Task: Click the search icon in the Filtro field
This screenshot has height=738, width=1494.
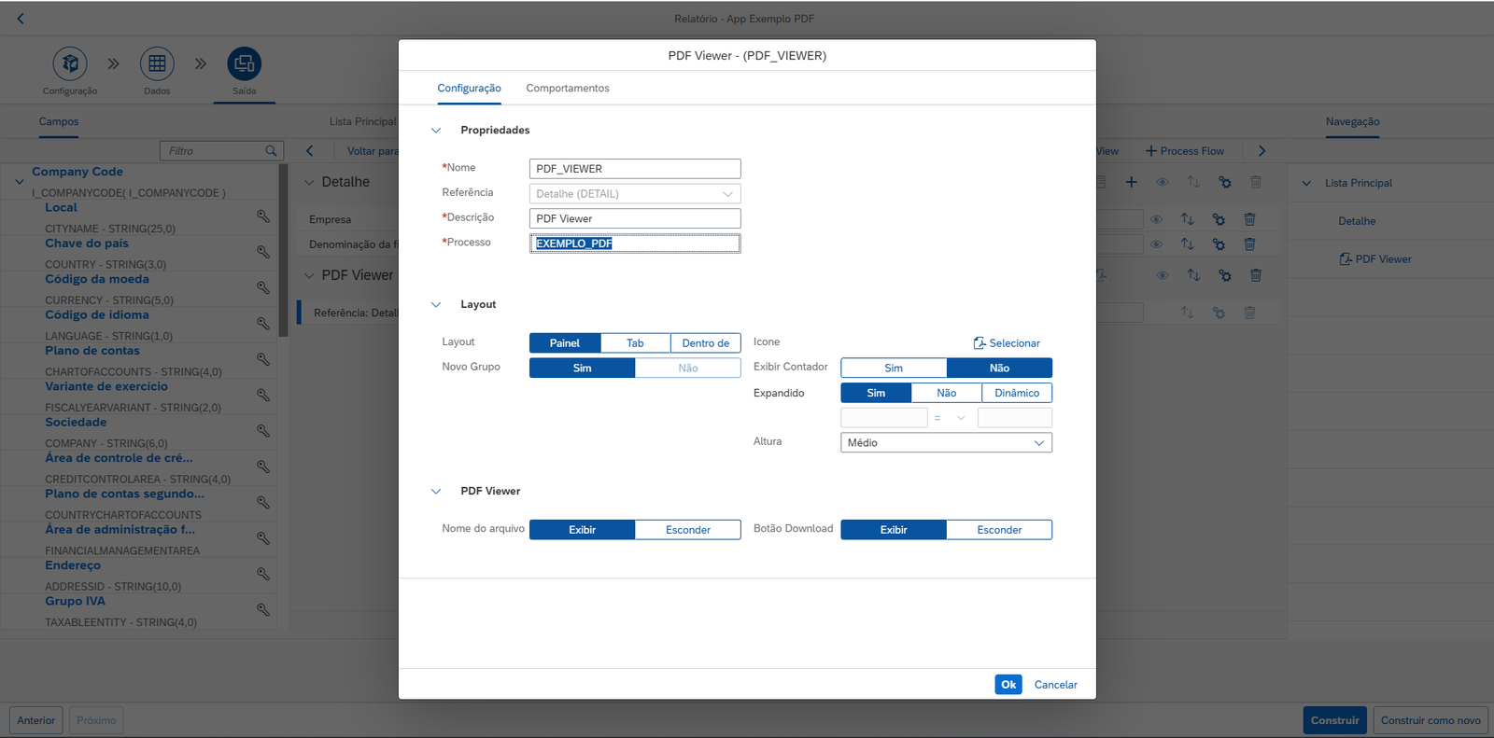Action: [271, 151]
